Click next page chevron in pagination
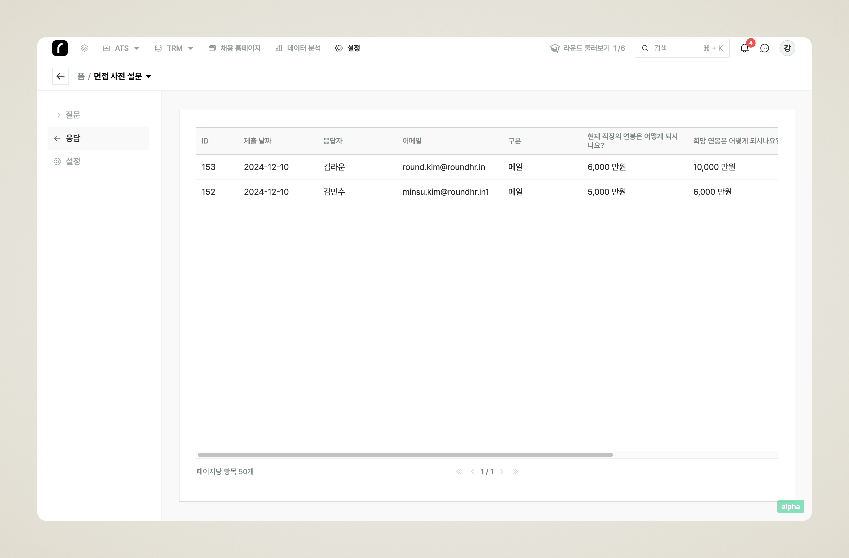Image resolution: width=849 pixels, height=558 pixels. point(502,471)
